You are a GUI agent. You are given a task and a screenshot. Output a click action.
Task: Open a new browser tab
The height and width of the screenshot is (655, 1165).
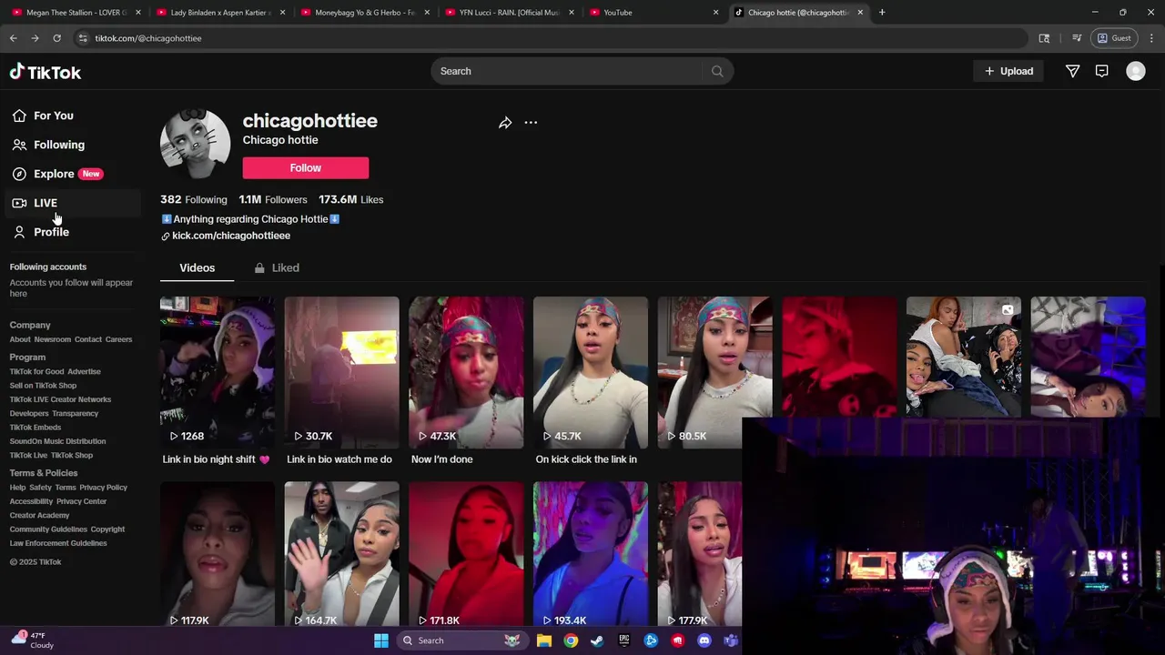(x=882, y=13)
